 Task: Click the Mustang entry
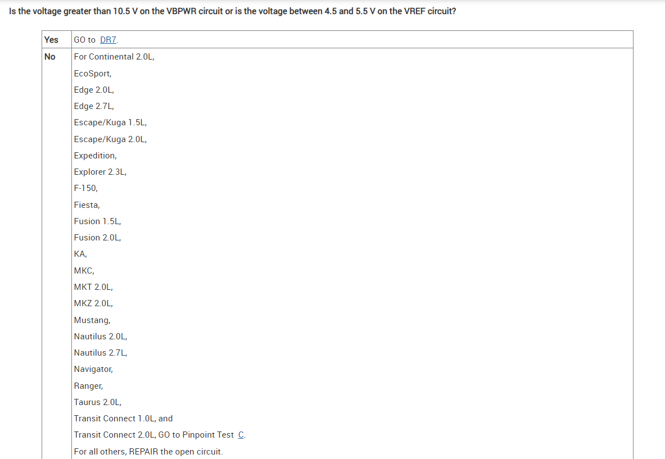tap(92, 320)
